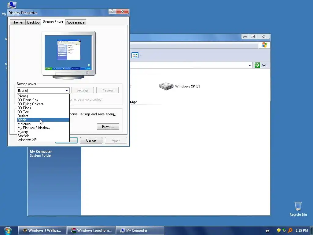
Task: Click the screen saver Preview button
Action: point(107,90)
